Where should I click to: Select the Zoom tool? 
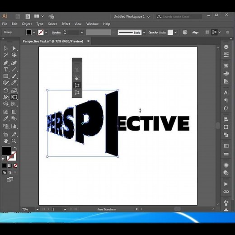click(14, 141)
